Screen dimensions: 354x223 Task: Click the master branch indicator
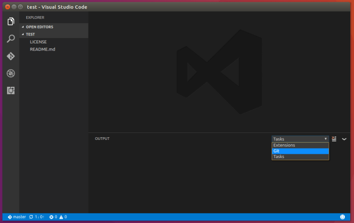(x=17, y=217)
